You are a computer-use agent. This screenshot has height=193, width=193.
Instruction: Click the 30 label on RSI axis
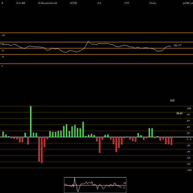(3, 57)
